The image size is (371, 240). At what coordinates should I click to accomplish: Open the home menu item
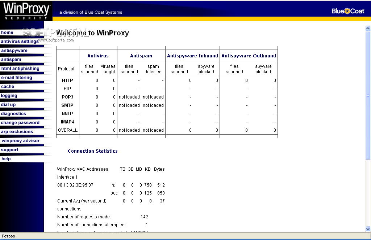(x=7, y=32)
